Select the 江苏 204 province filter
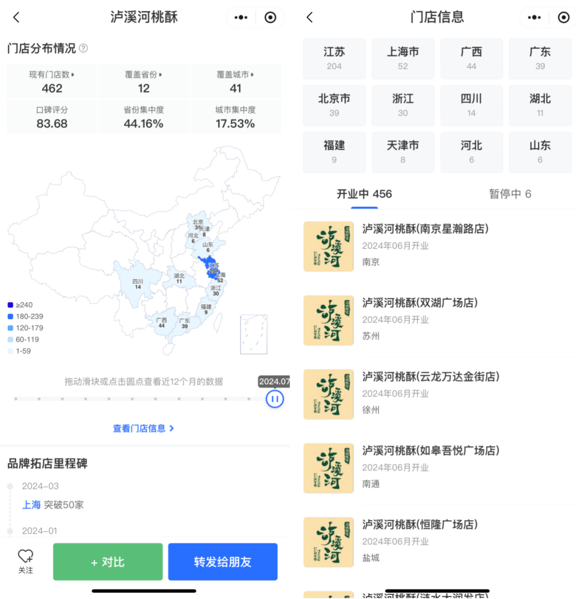 point(334,59)
